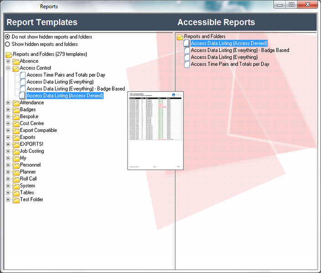Expand the Attendance folder node

[x=8, y=103]
